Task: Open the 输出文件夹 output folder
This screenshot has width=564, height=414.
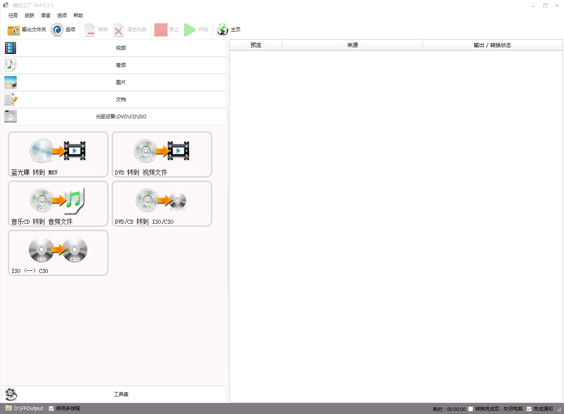Action: pos(26,29)
